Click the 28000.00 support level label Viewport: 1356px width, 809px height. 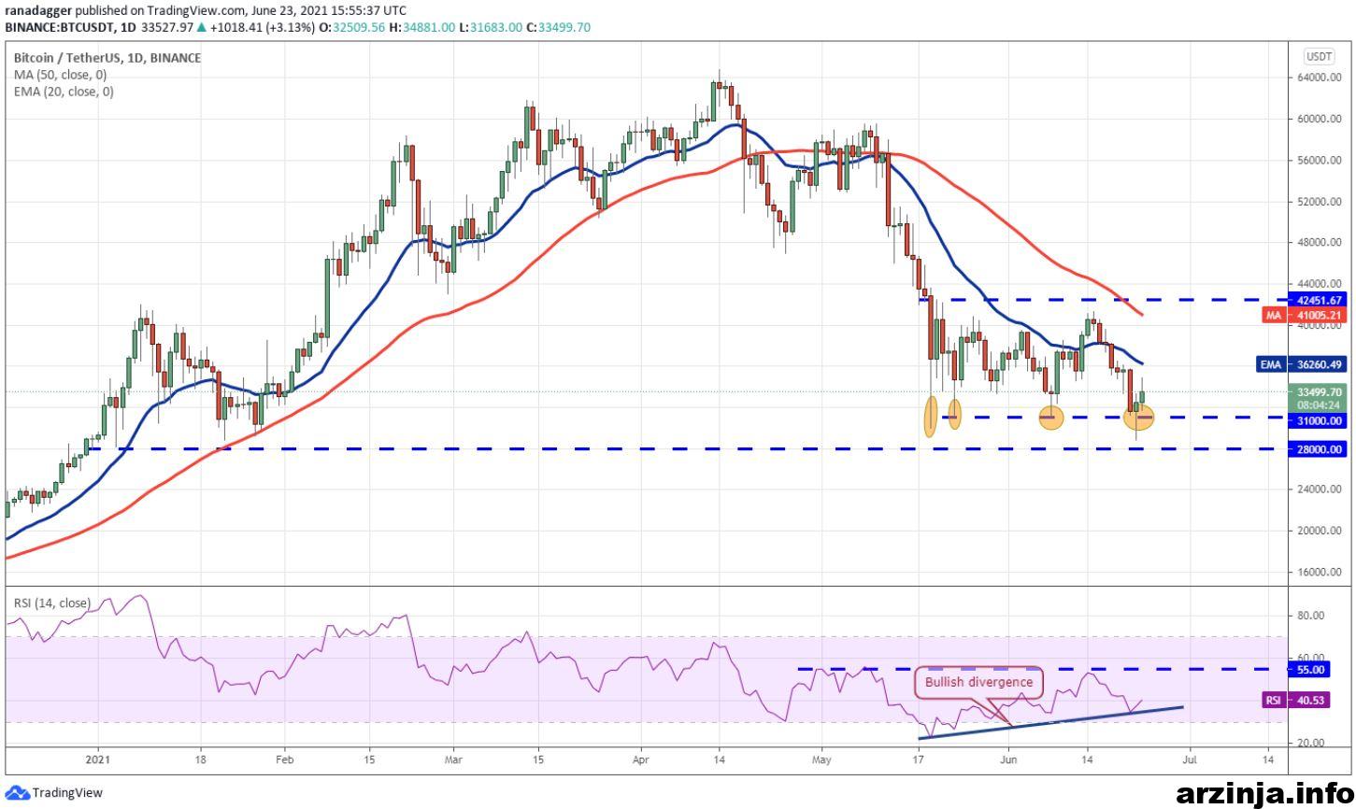(x=1320, y=449)
